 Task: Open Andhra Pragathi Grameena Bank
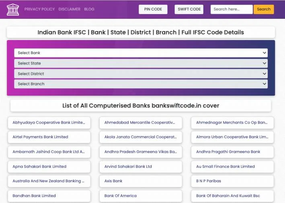[232, 152]
